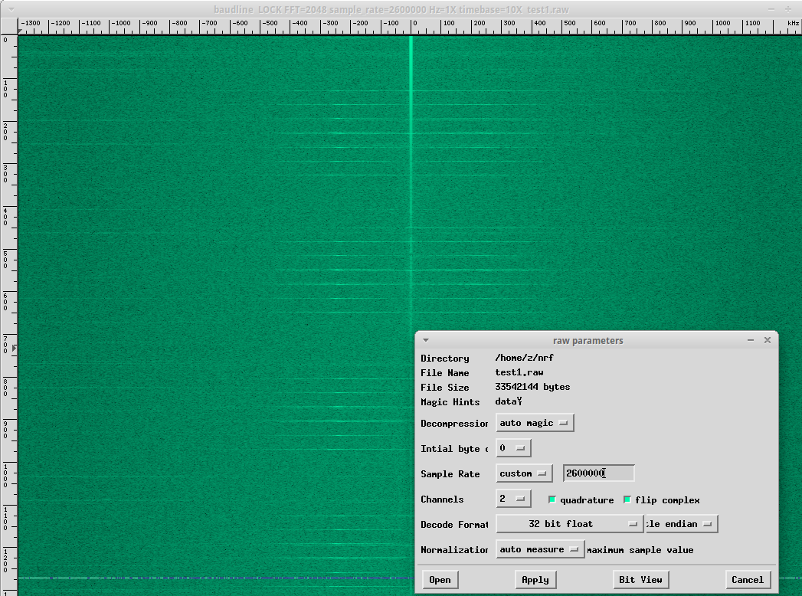Open the baudline main window menu arrow
Viewport: 802px width, 596px height.
11,9
